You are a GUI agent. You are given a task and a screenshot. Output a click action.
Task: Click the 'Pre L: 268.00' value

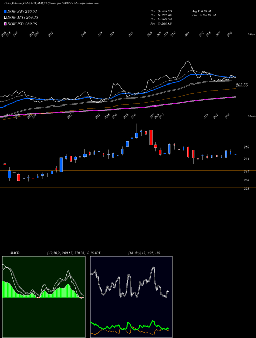[161, 19]
